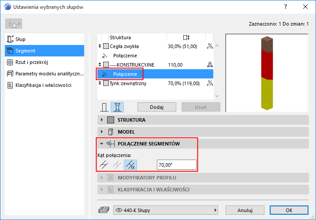Select the Tynk zewnętrzny segment row

[x=155, y=83]
